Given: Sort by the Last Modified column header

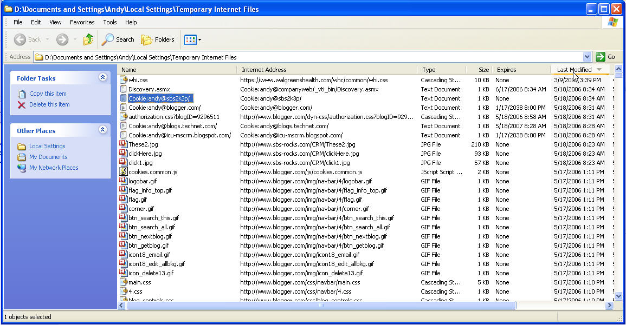Looking at the screenshot, I should [x=580, y=70].
